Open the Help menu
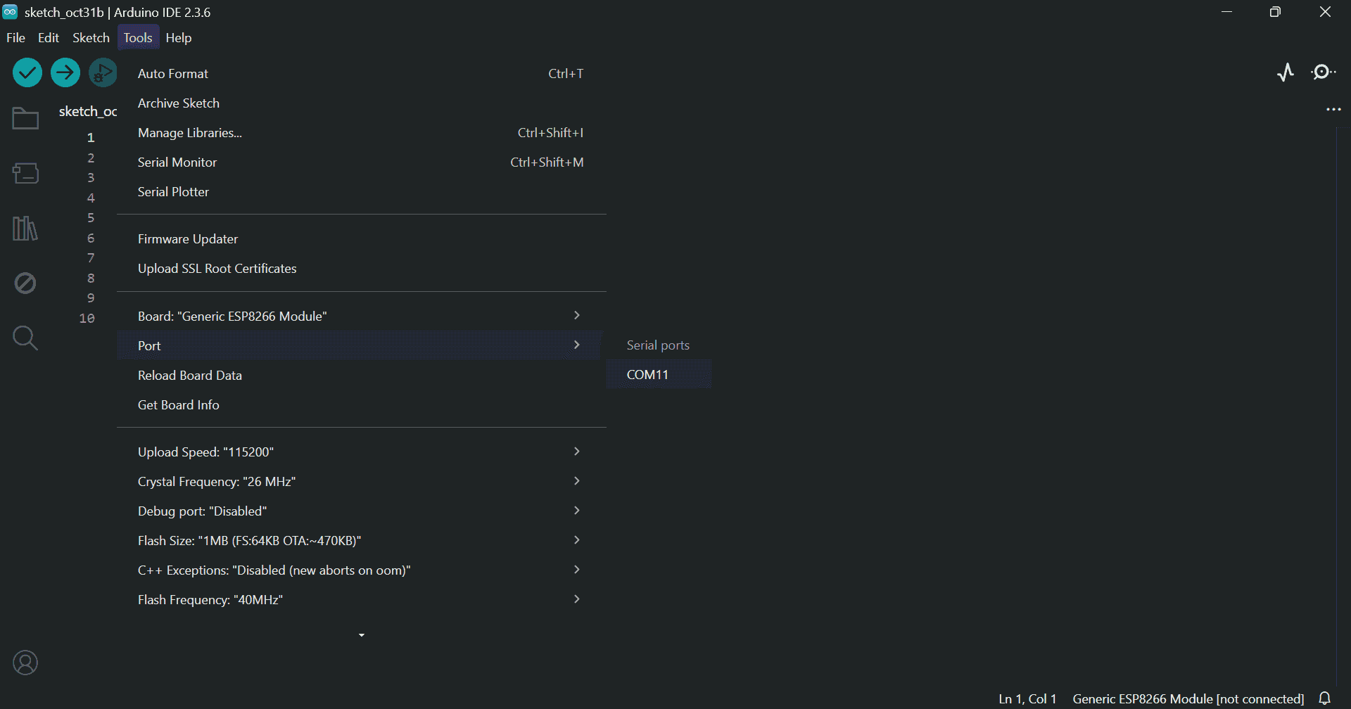1351x709 pixels. click(x=178, y=37)
